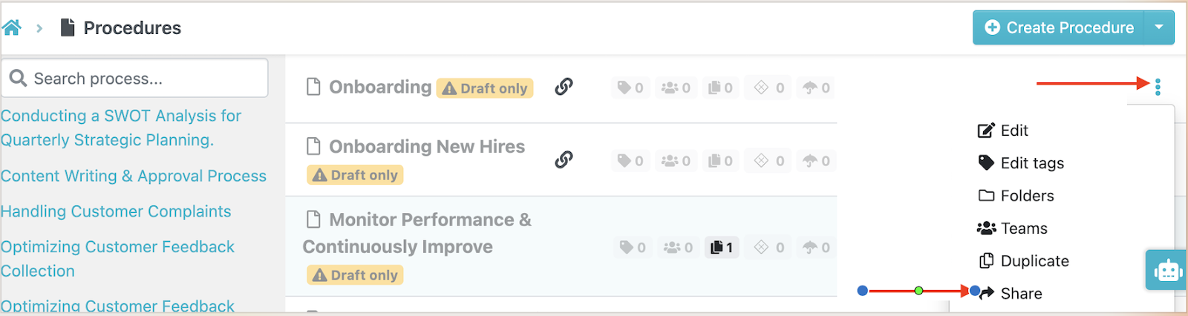
Task: Open the chatbot robot icon
Action: coord(1167,270)
